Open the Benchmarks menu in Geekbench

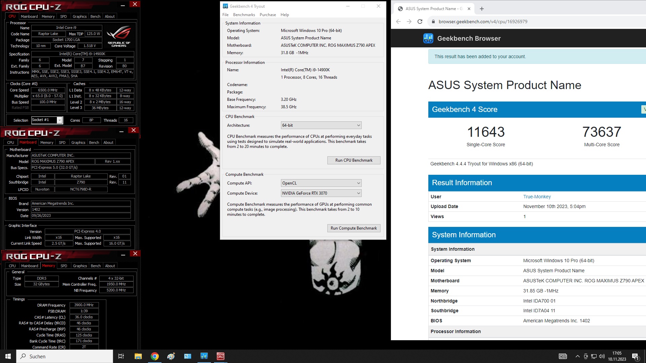(244, 15)
